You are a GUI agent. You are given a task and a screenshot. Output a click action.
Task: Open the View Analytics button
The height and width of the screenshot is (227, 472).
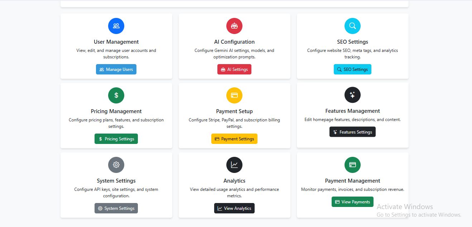(x=234, y=208)
